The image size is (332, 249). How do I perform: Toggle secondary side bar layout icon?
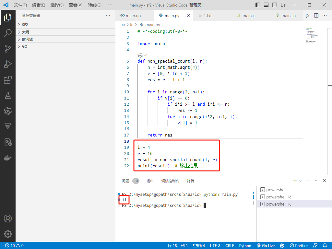point(275,5)
